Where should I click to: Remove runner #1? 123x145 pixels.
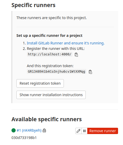tap(103, 131)
